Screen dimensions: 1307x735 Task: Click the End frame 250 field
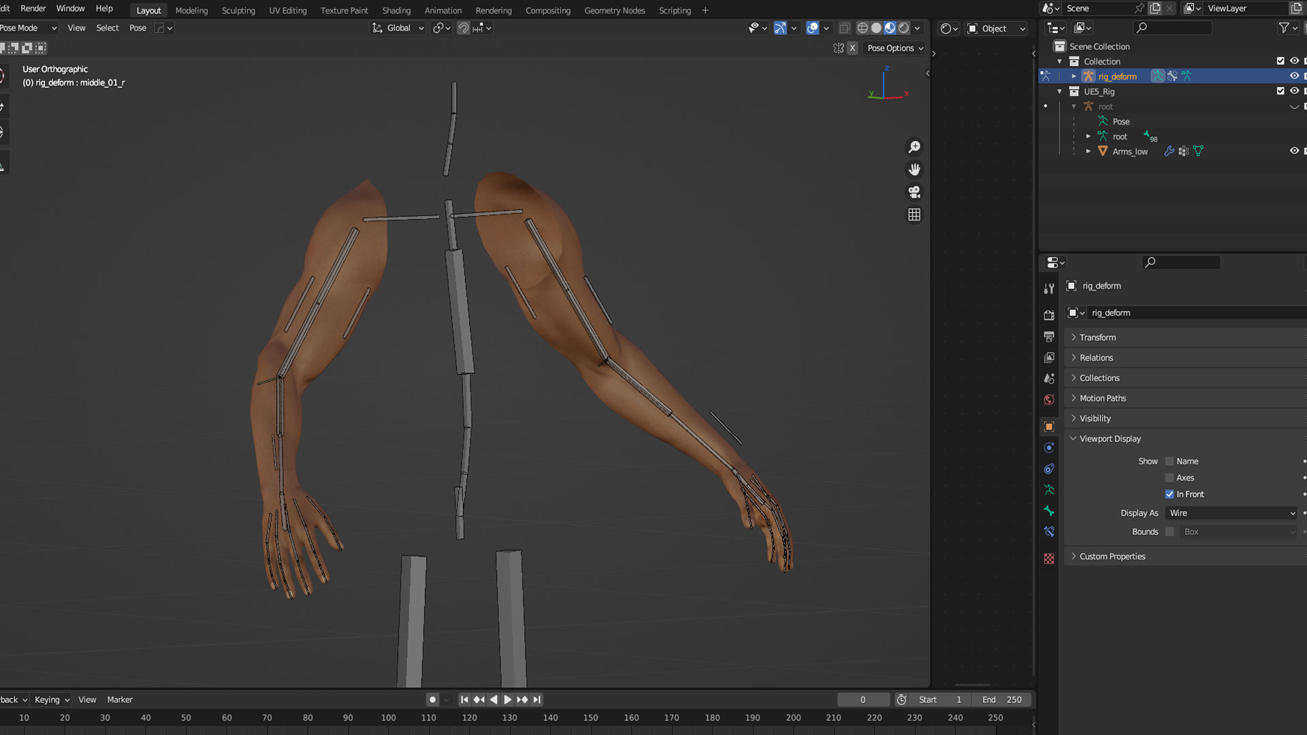point(1002,700)
